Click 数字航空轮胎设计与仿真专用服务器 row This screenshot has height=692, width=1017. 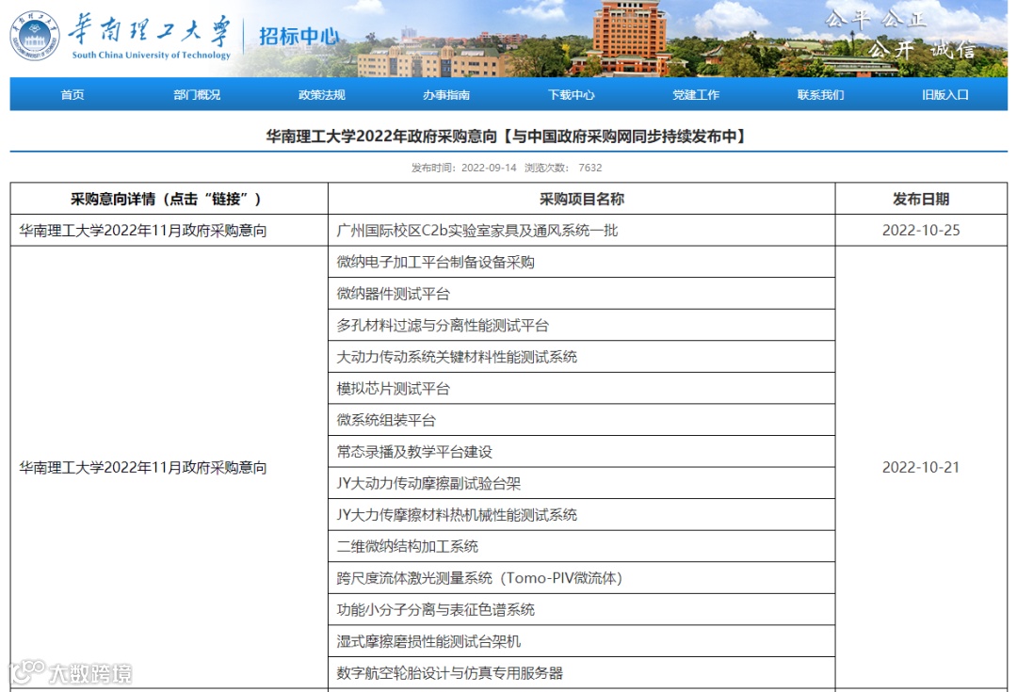coord(582,673)
